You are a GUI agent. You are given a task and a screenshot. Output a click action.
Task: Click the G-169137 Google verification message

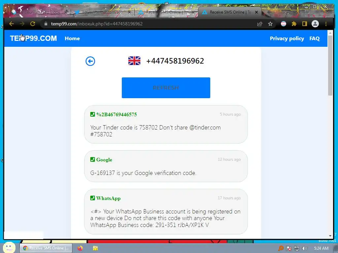143,173
